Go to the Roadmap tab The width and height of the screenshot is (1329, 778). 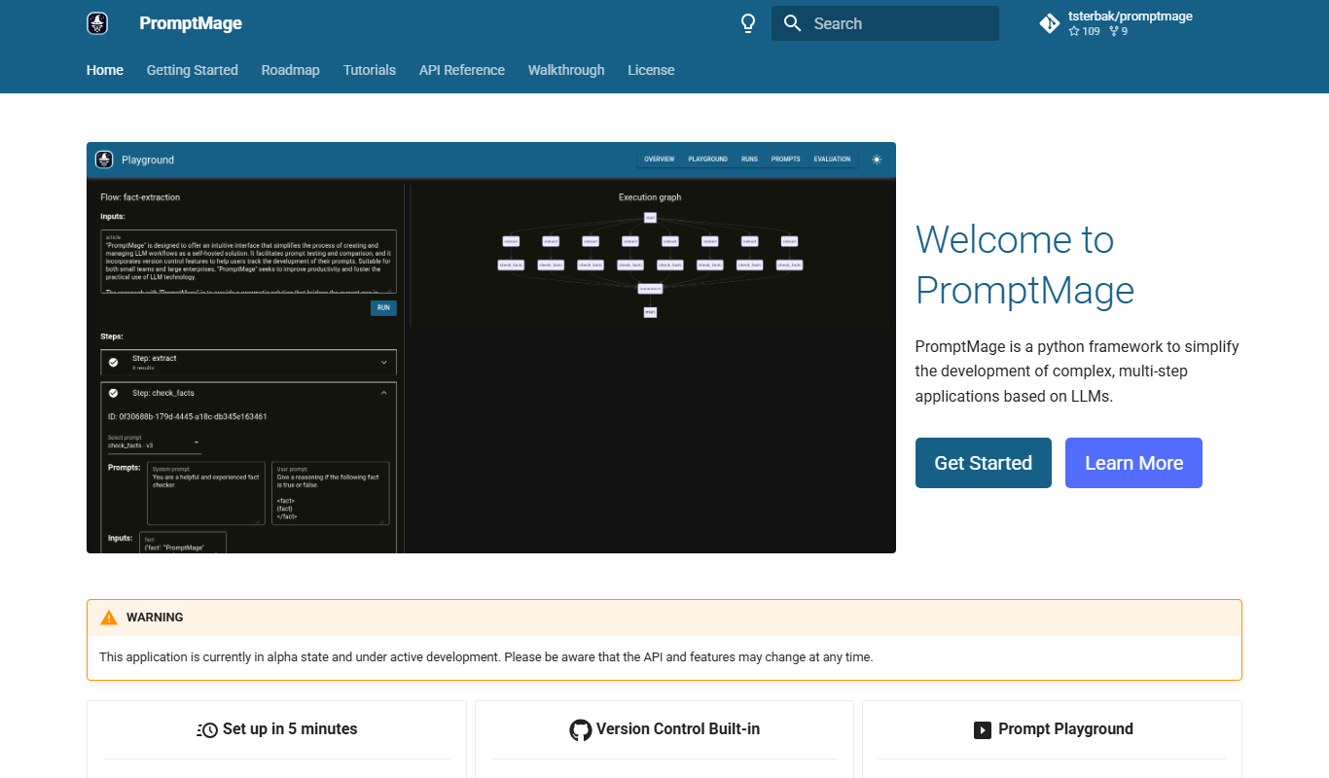[291, 70]
